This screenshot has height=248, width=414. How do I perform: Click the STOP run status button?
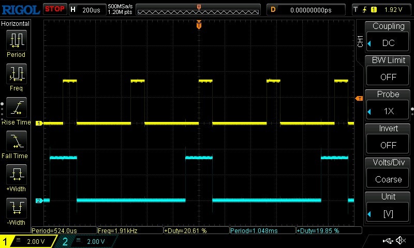tap(55, 9)
